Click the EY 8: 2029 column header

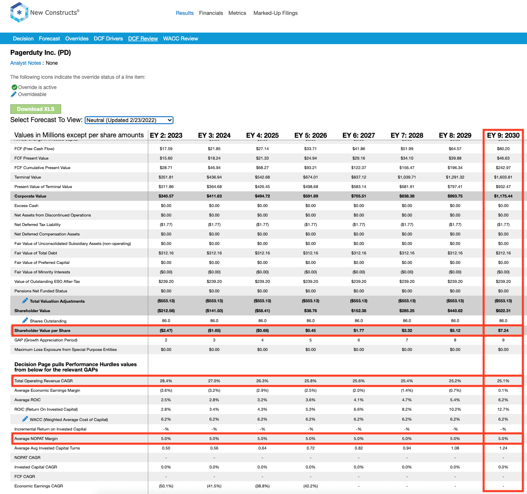[x=455, y=135]
